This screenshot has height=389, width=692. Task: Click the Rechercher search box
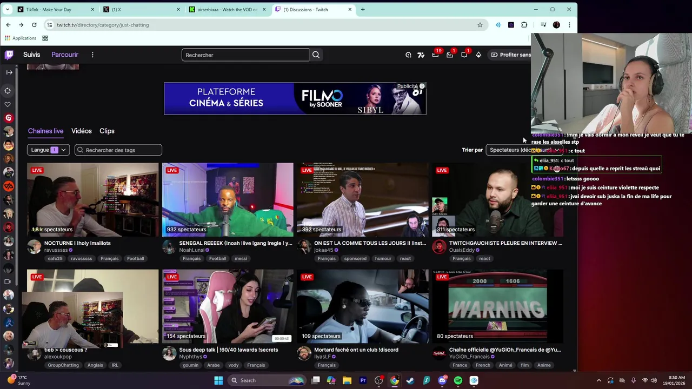point(245,55)
